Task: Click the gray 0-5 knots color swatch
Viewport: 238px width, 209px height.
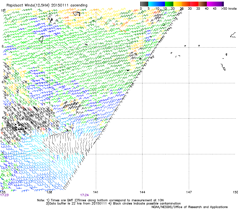Action: pos(144,4)
